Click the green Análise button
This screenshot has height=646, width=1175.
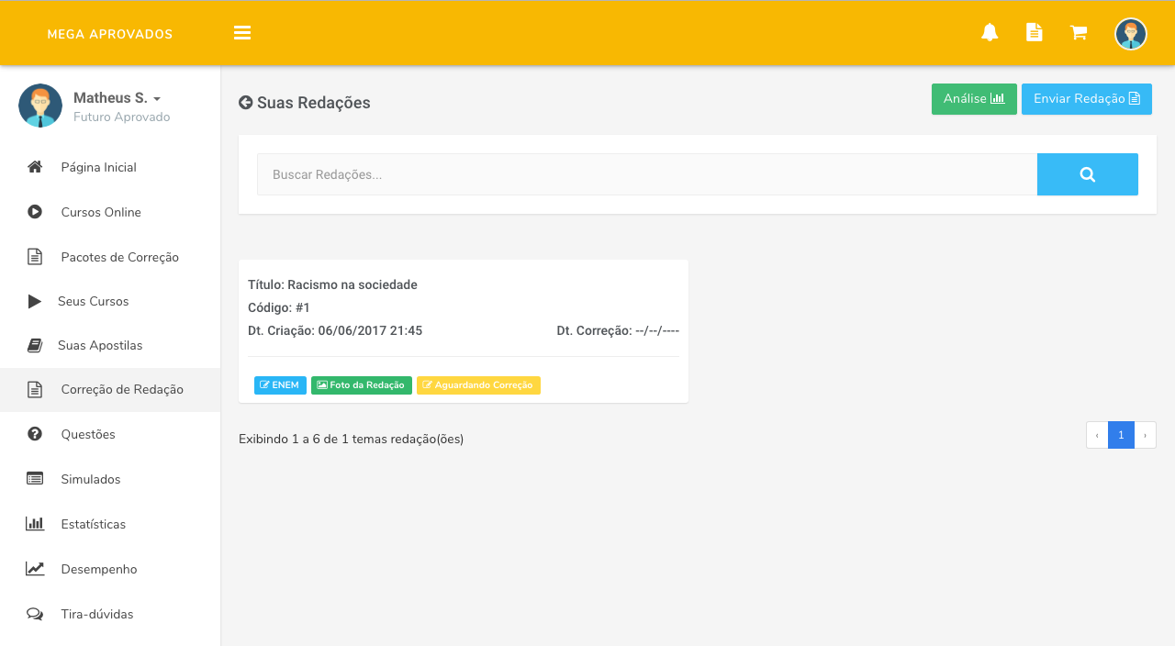tap(974, 99)
